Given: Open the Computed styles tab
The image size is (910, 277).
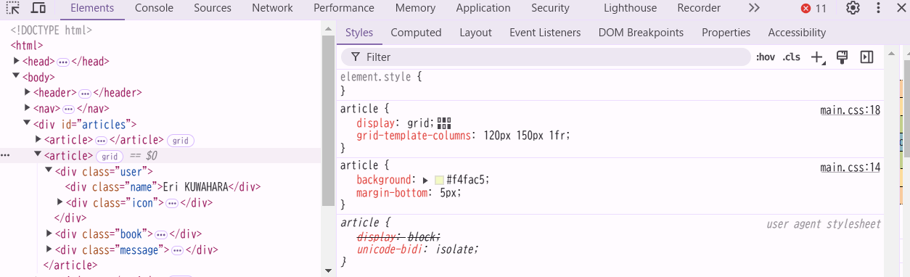Looking at the screenshot, I should tap(416, 33).
